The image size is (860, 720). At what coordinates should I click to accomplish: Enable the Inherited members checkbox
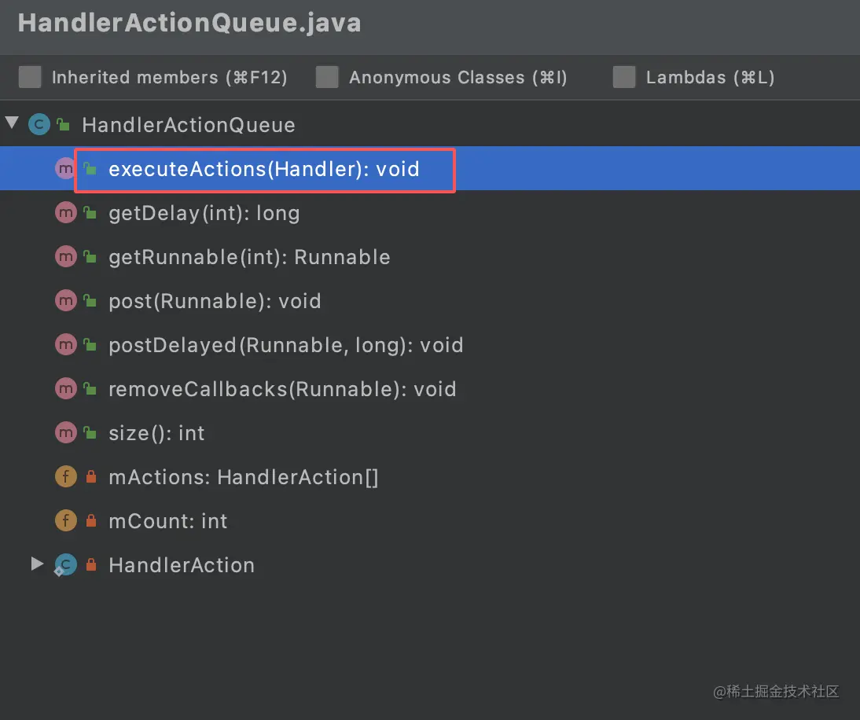pos(30,77)
